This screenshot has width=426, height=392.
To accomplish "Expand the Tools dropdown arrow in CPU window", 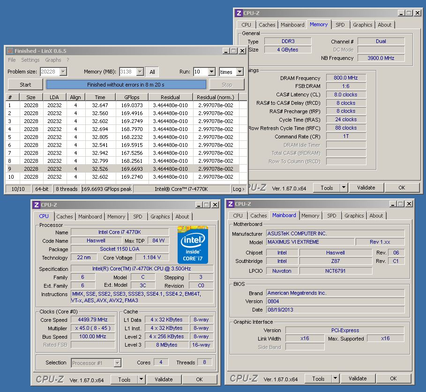I will [x=141, y=379].
